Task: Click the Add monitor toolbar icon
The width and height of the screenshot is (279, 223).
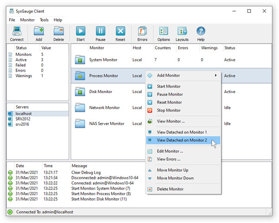Action: (x=39, y=31)
